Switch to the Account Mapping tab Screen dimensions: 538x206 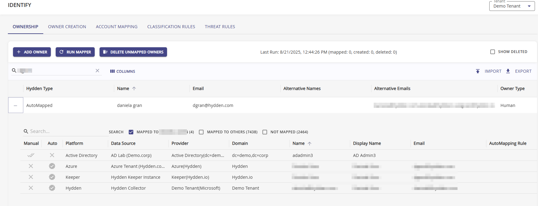[x=116, y=27]
